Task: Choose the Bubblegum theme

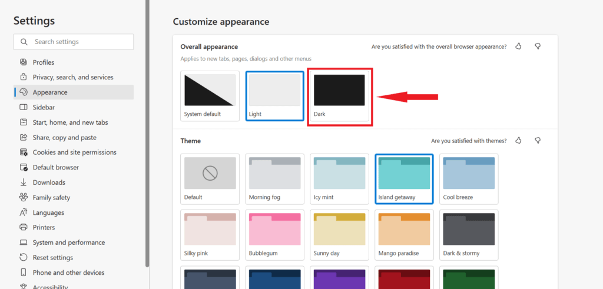Action: (x=274, y=235)
